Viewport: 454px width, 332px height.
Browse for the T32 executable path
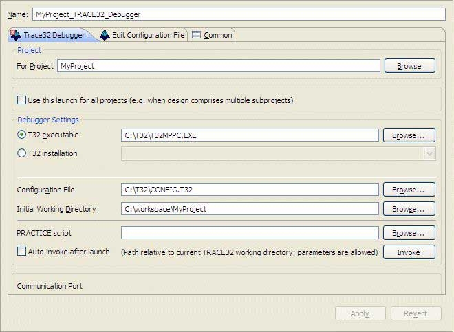[409, 135]
